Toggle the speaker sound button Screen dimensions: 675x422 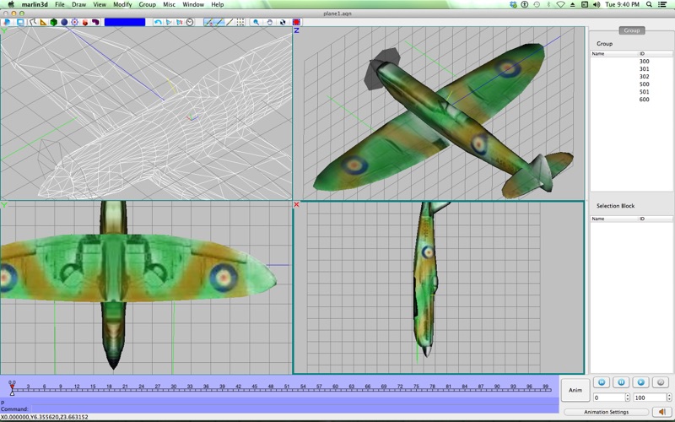(x=661, y=412)
